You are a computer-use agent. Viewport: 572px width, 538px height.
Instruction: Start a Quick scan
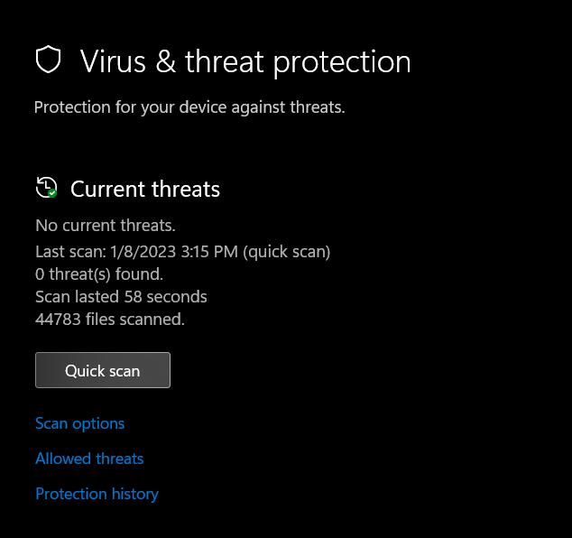(x=103, y=370)
